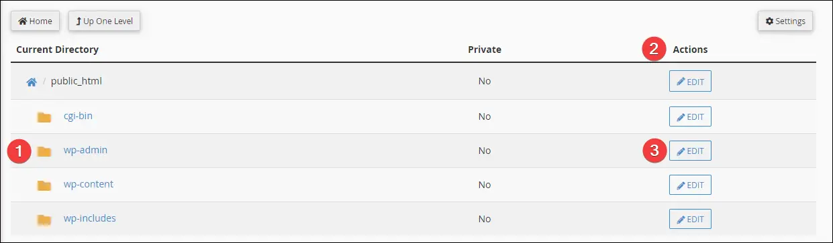Click the home icon in directory breadcrumb
The image size is (833, 243).
32,82
